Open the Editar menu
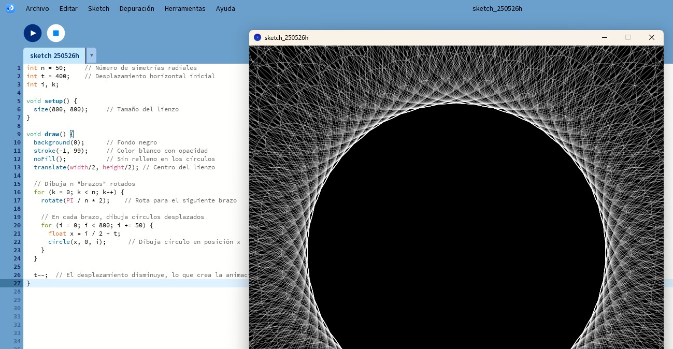The image size is (673, 349). click(68, 8)
